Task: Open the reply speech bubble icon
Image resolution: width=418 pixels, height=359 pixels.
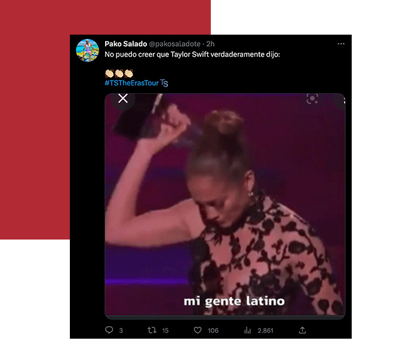Action: point(109,330)
